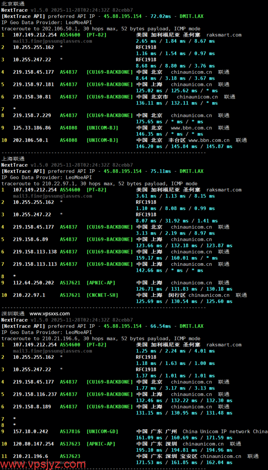
Task: Select the 深圳联通 section heading
Action: tap(13, 314)
